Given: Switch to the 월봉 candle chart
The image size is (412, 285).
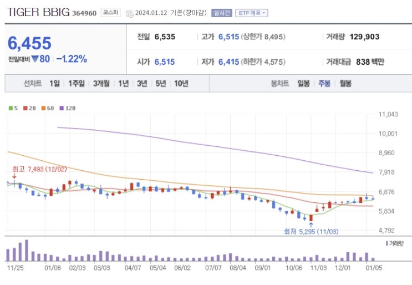Looking at the screenshot, I should click(x=345, y=84).
